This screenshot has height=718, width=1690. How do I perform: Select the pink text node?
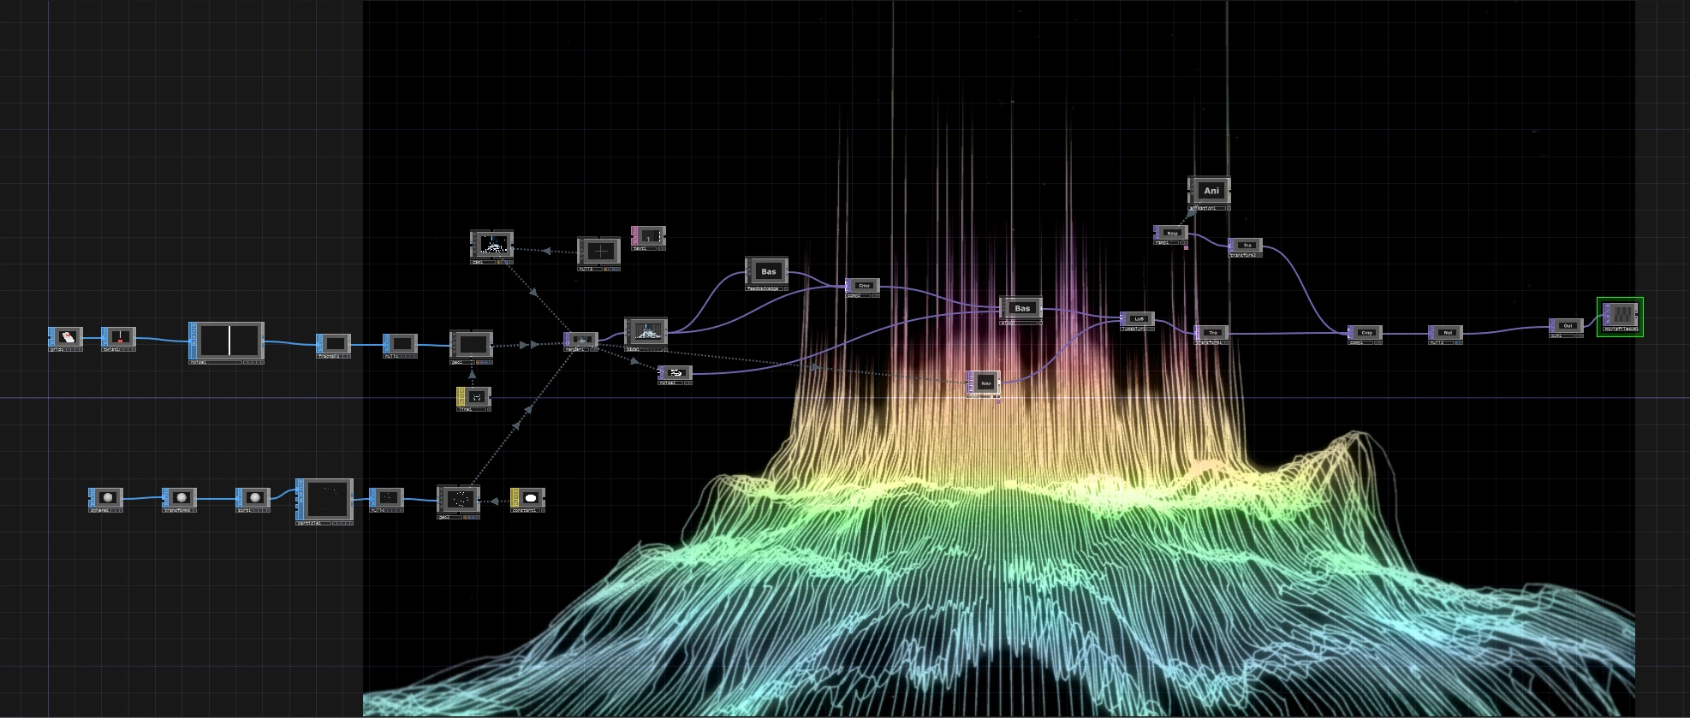pyautogui.click(x=650, y=236)
